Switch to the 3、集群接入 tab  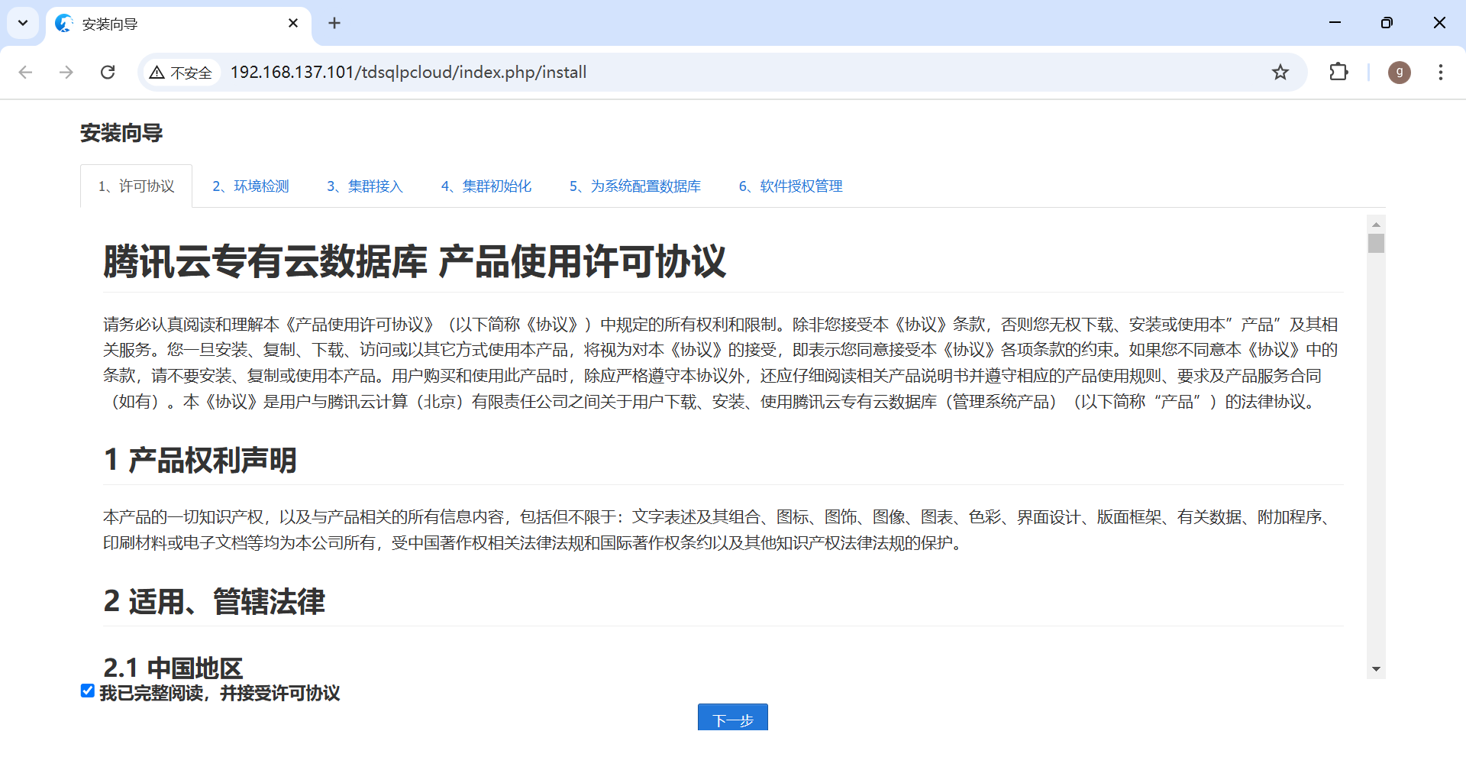(365, 186)
